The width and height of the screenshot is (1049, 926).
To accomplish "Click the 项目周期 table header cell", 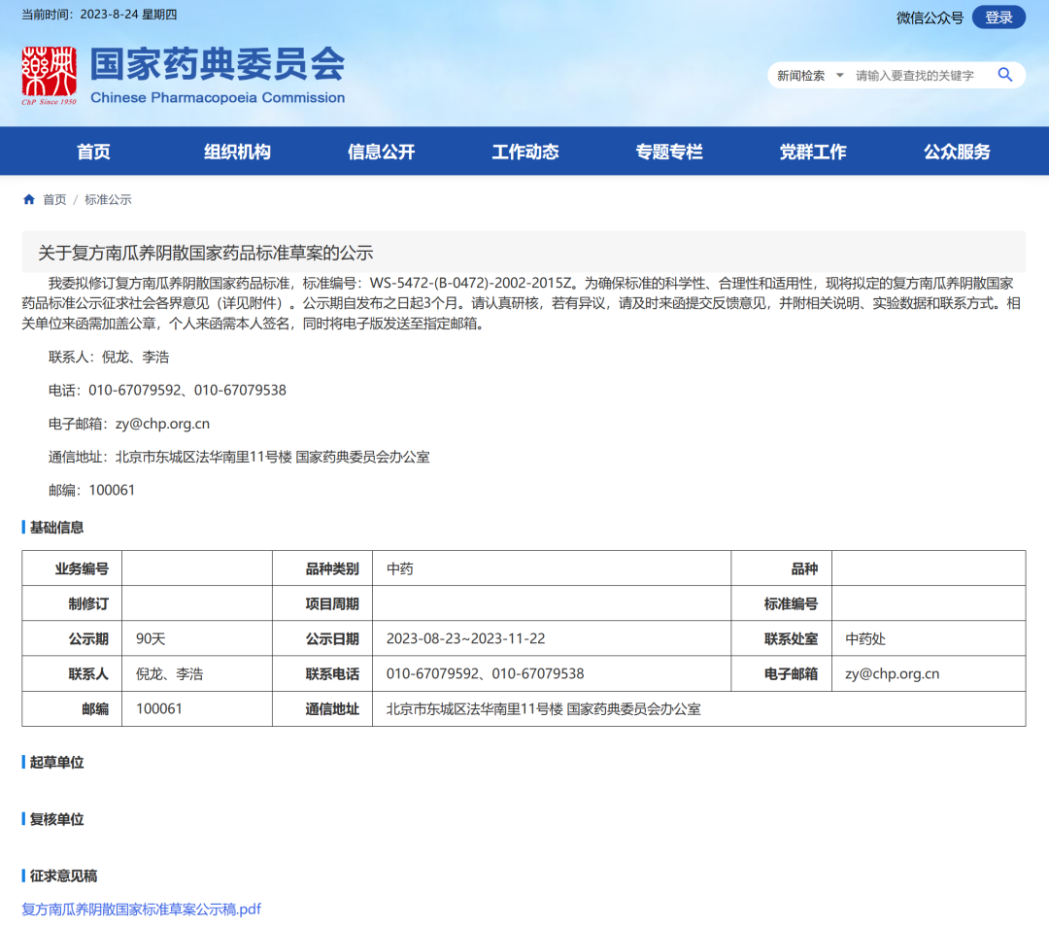I will (x=322, y=603).
